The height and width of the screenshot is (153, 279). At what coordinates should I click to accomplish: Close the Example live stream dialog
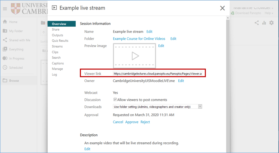[222, 8]
